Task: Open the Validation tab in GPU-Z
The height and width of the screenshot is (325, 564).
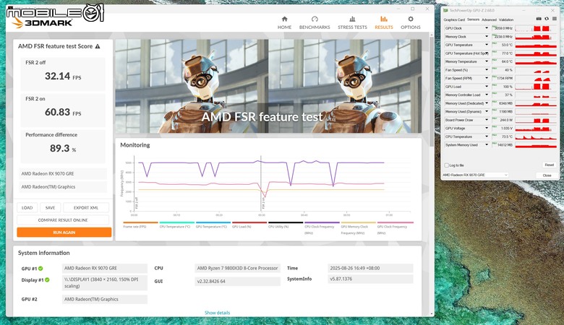Action: (505, 19)
